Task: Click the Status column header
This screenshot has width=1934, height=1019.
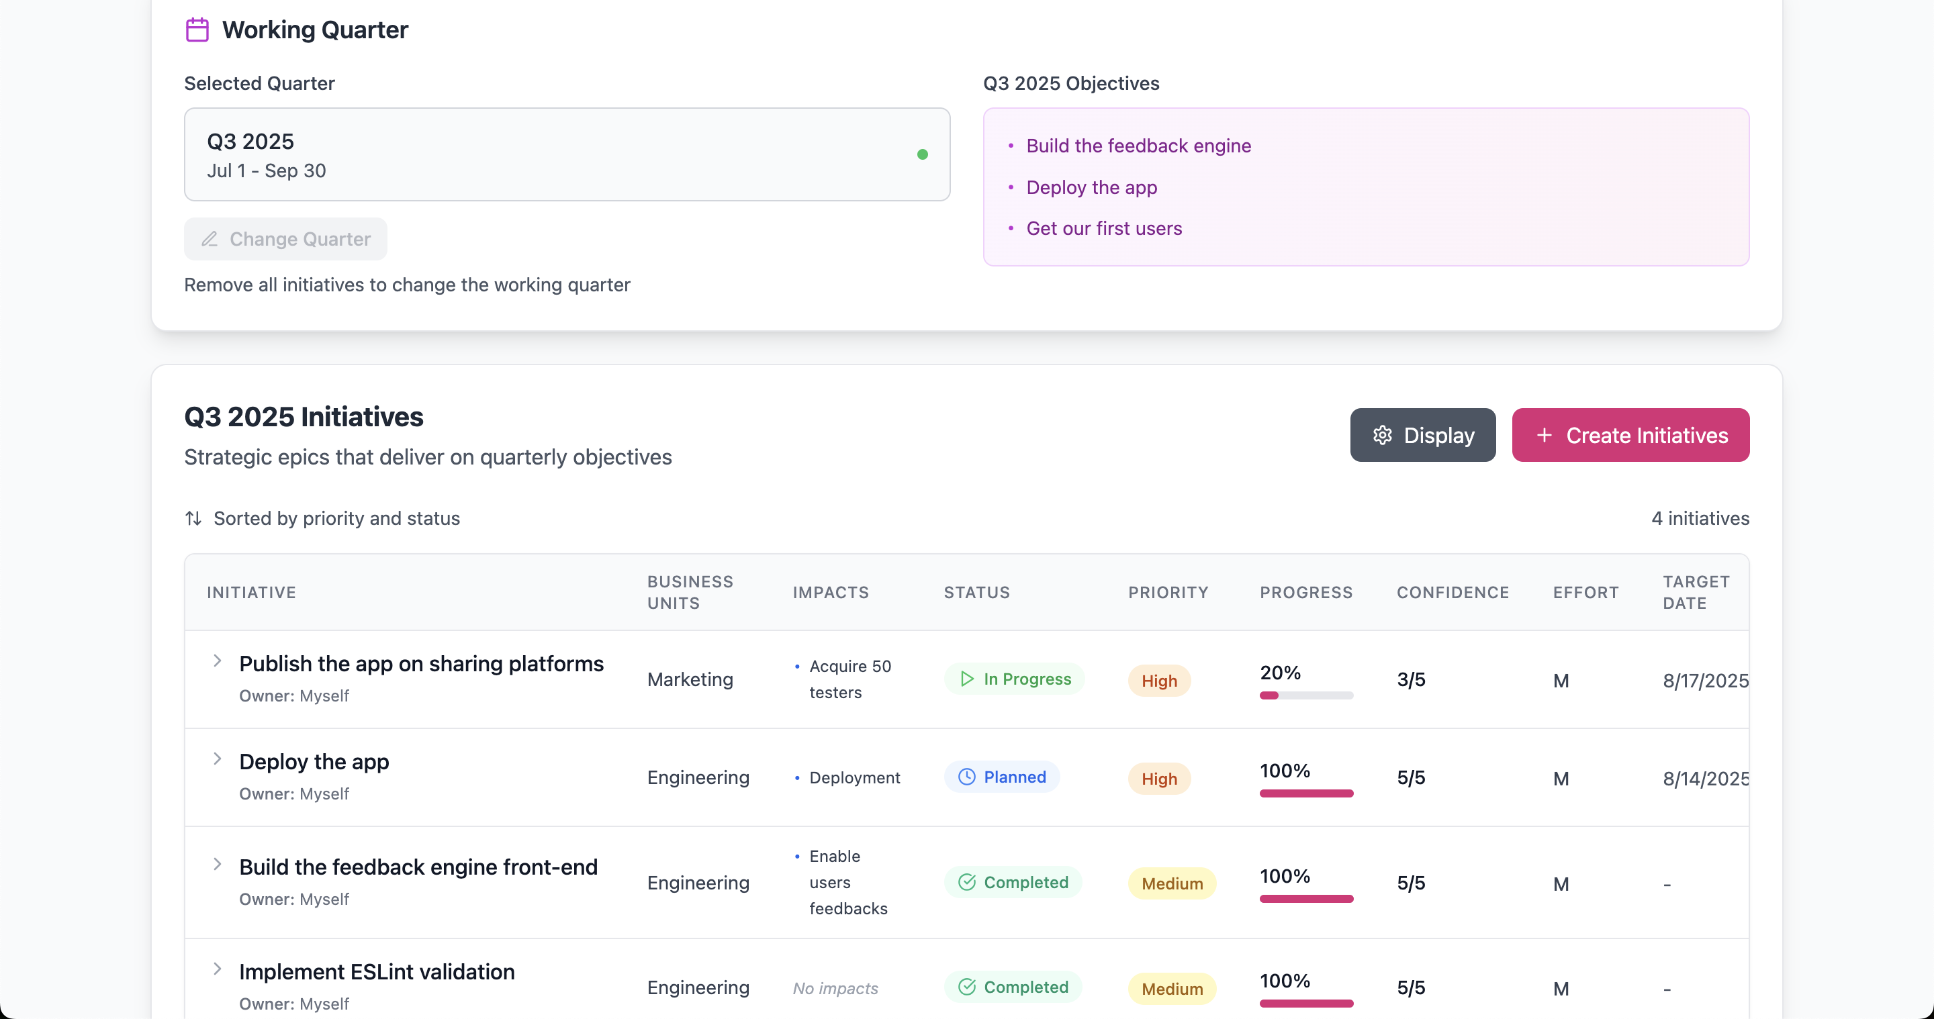Action: click(x=977, y=593)
